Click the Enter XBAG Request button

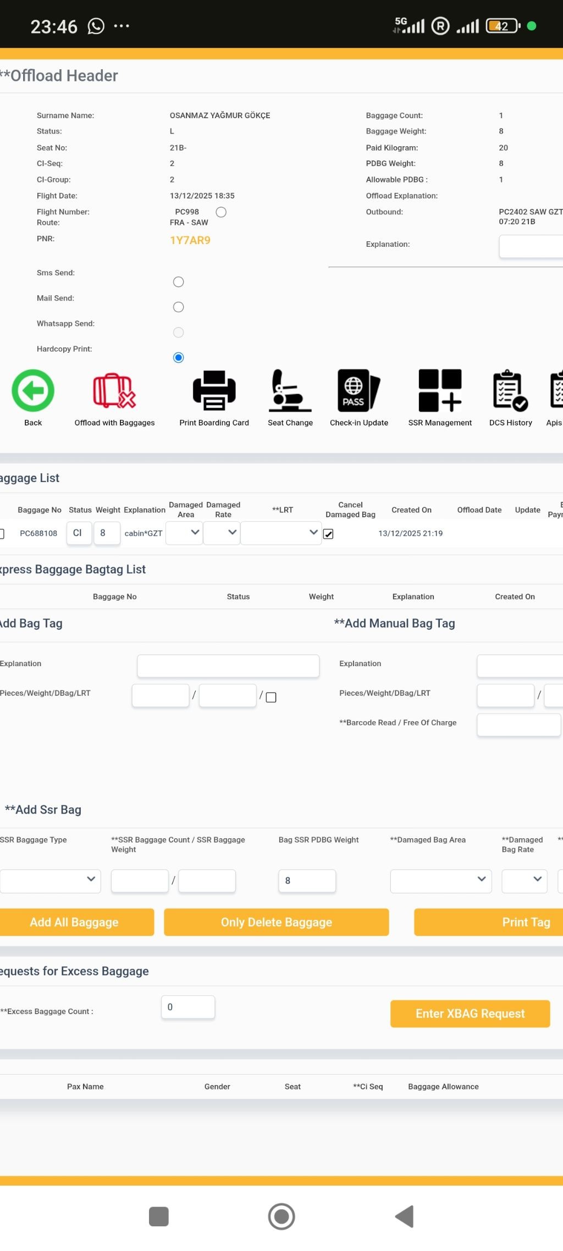(470, 1014)
